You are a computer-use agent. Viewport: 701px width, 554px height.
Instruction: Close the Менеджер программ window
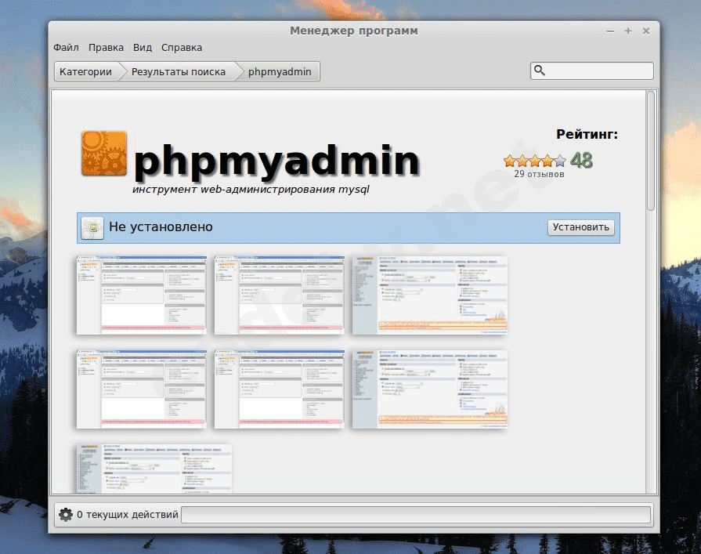(x=646, y=31)
